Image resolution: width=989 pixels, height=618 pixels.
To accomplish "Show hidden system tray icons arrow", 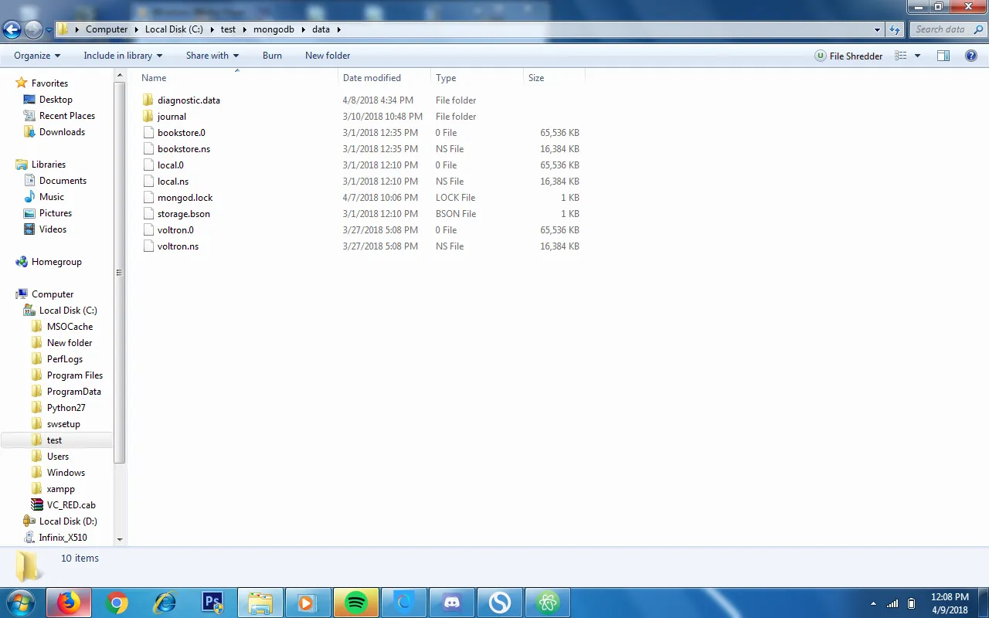I will point(873,603).
